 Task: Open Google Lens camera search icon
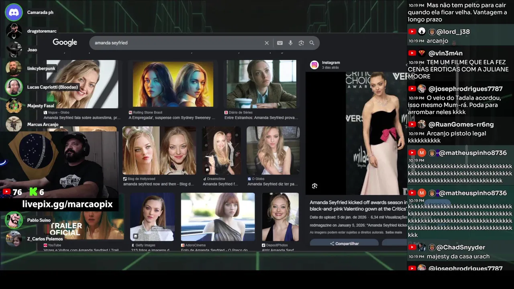point(301,43)
